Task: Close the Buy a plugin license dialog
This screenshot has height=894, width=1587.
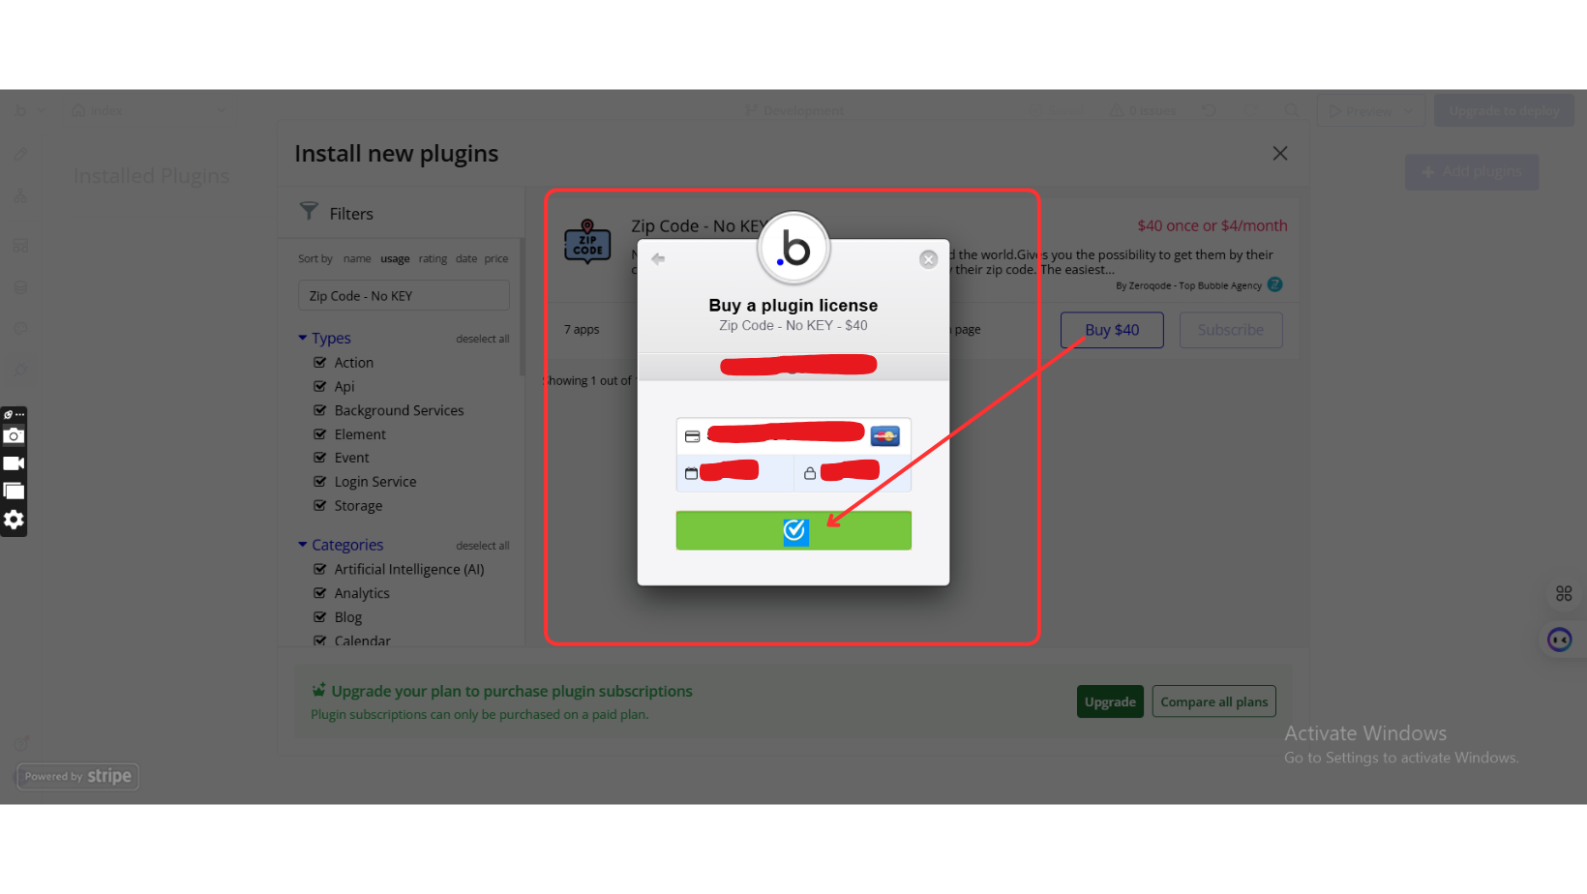Action: coord(929,259)
